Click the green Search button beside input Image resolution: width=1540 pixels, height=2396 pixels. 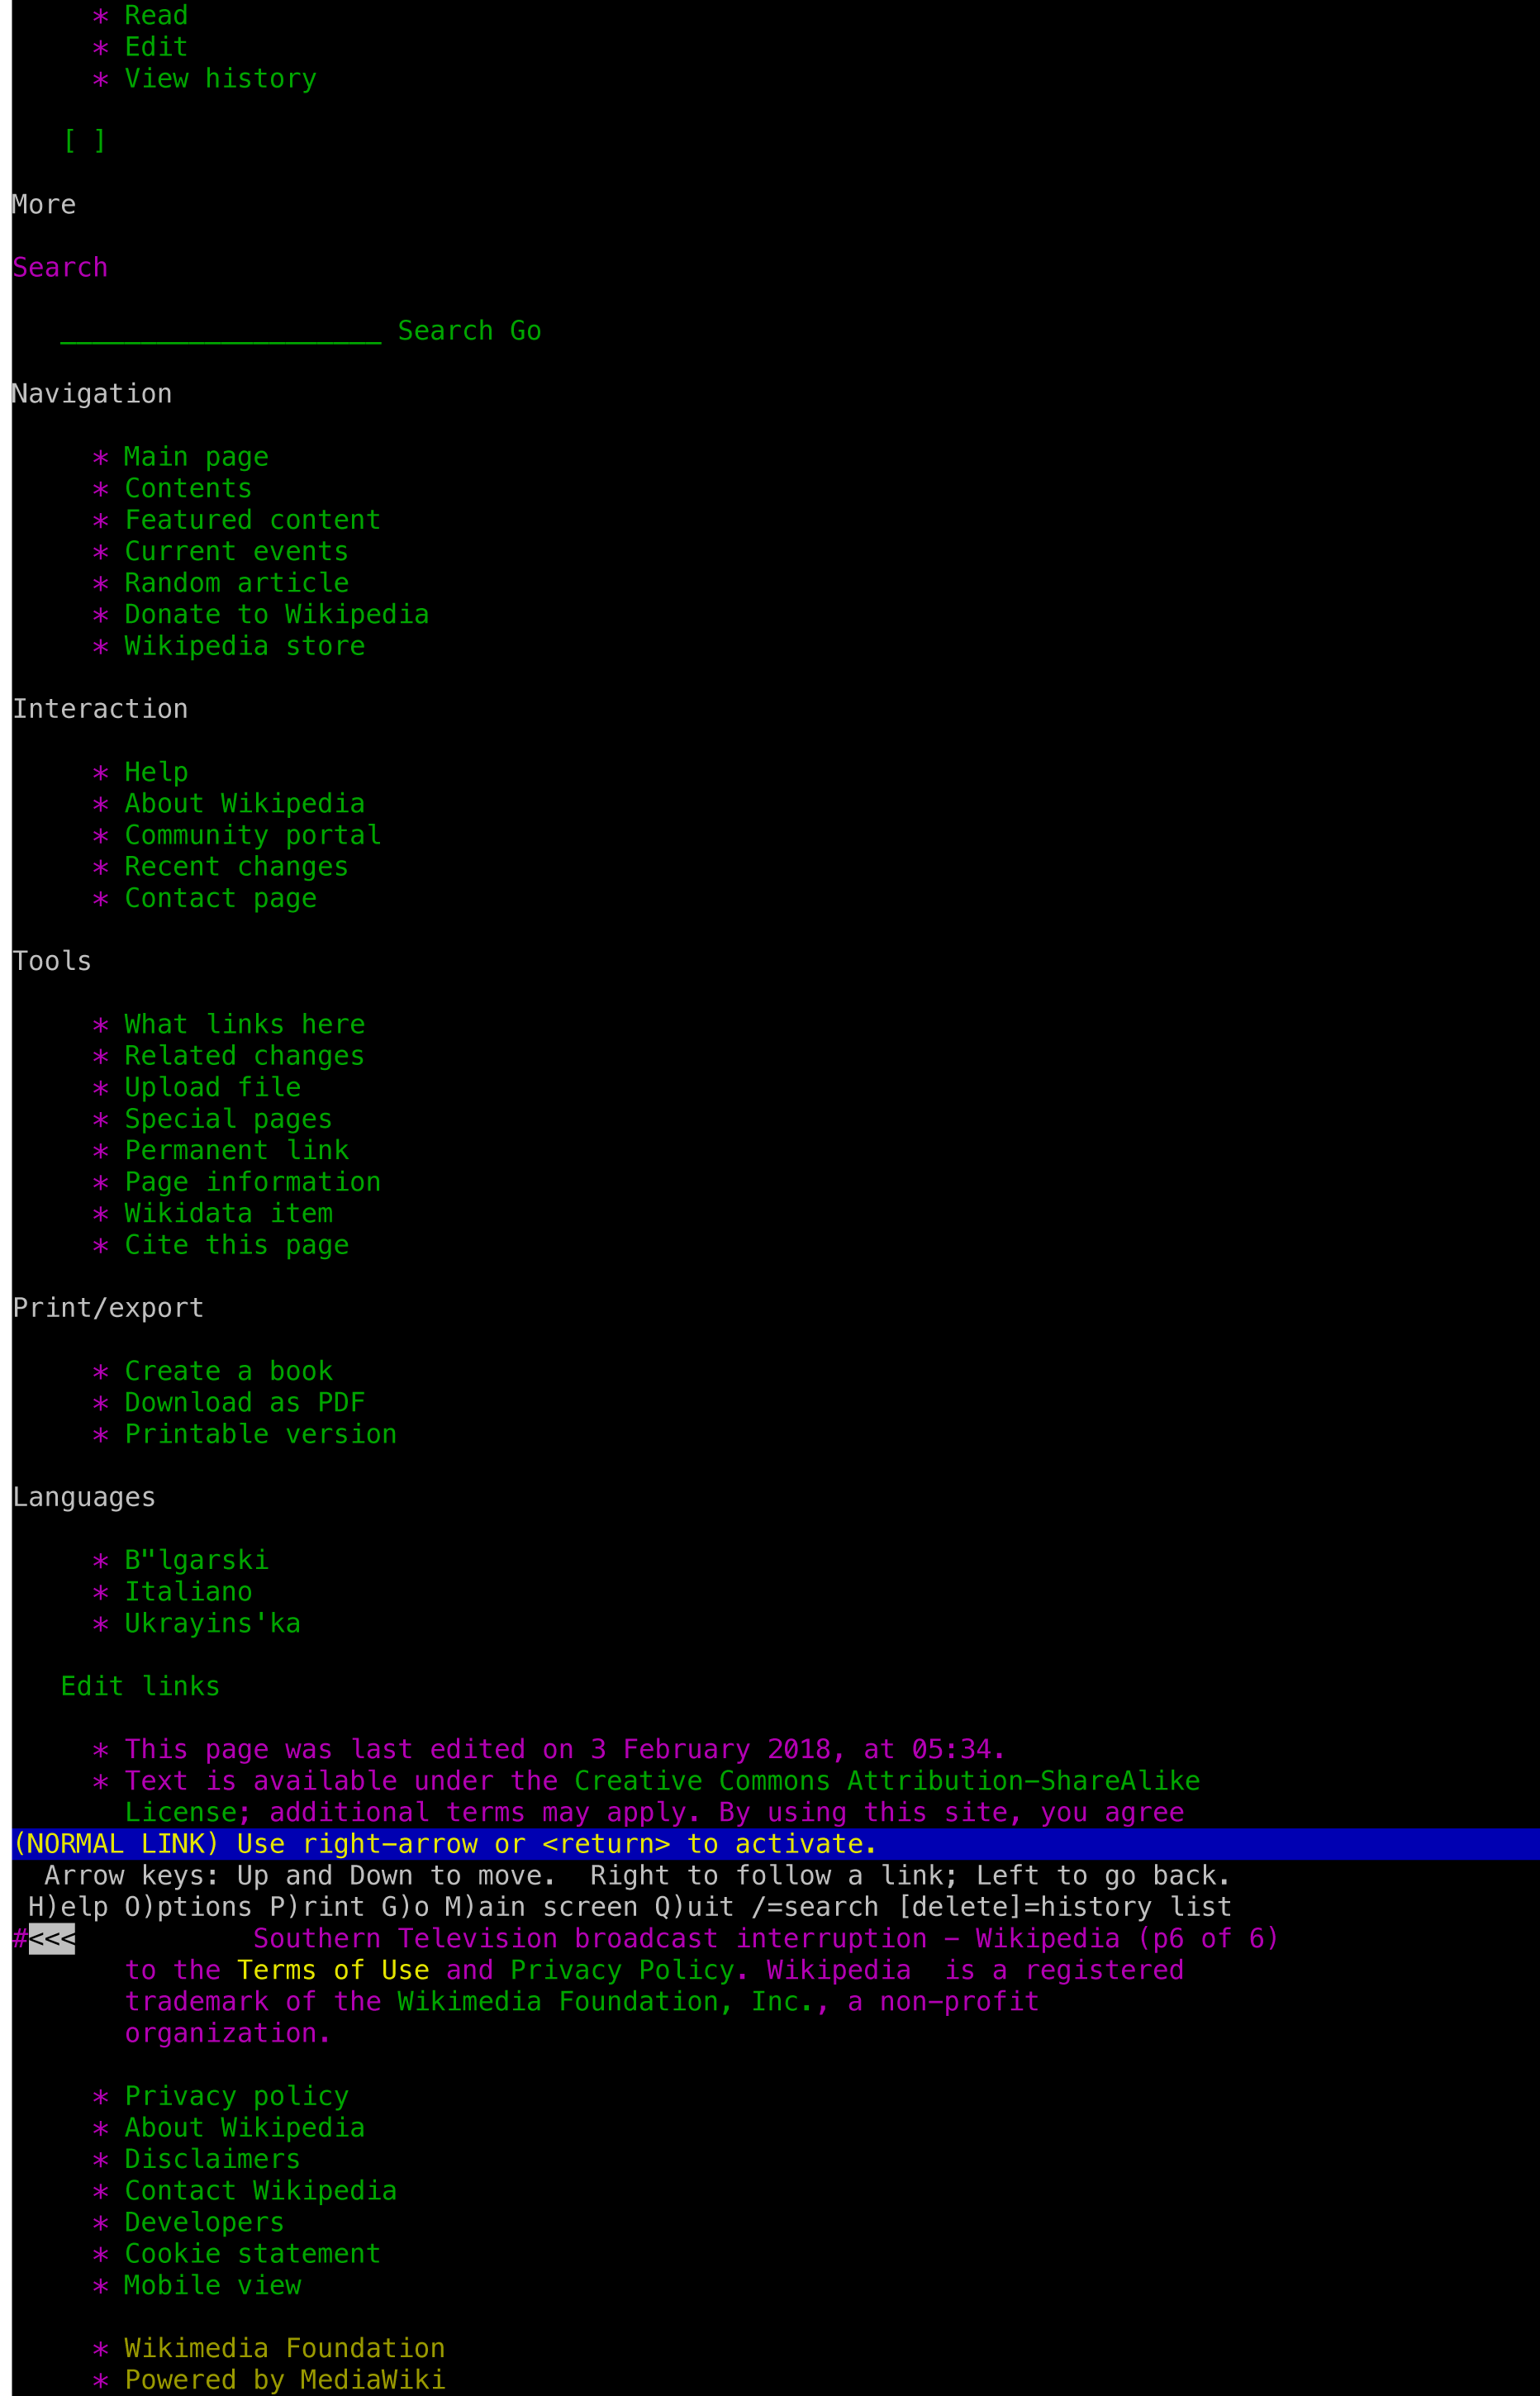point(445,331)
